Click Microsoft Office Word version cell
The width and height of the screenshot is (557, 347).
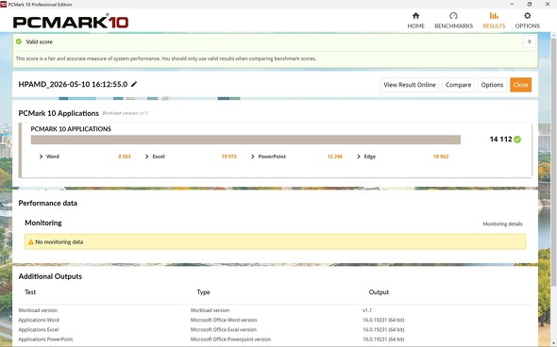tap(224, 320)
